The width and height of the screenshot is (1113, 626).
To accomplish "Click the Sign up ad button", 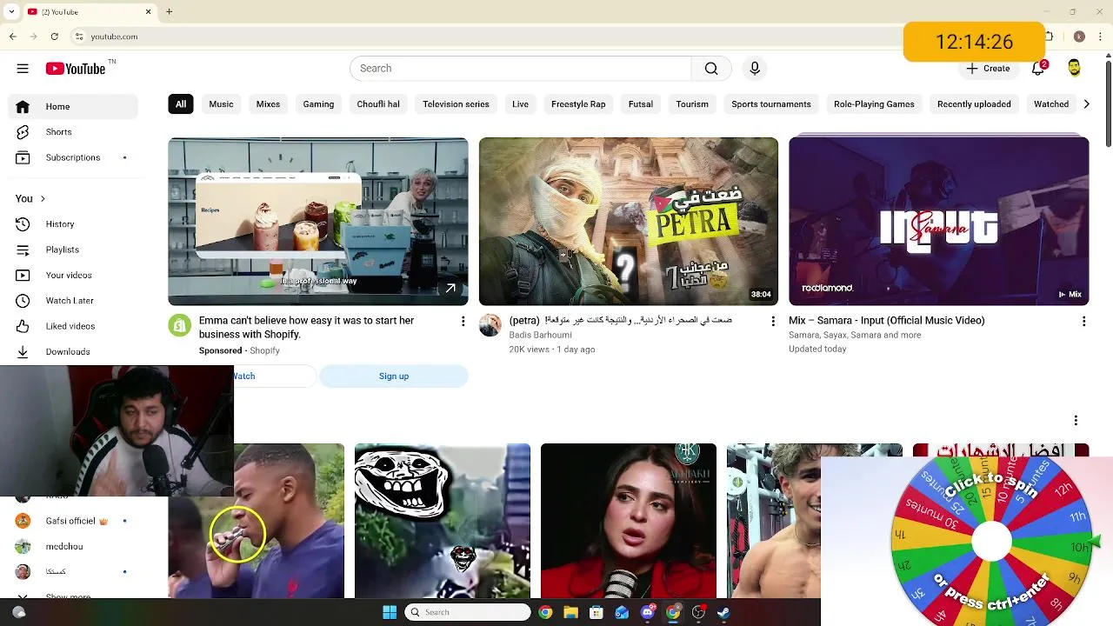I will (394, 376).
